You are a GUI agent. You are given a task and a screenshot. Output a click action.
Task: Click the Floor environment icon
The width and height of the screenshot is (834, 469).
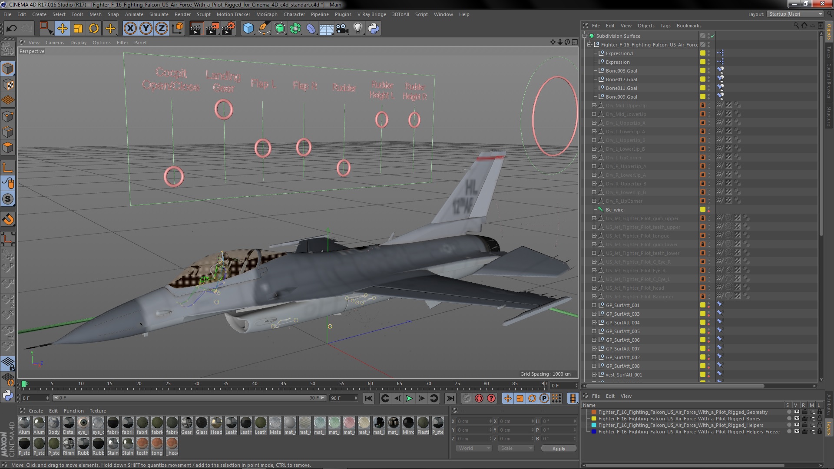(x=326, y=29)
